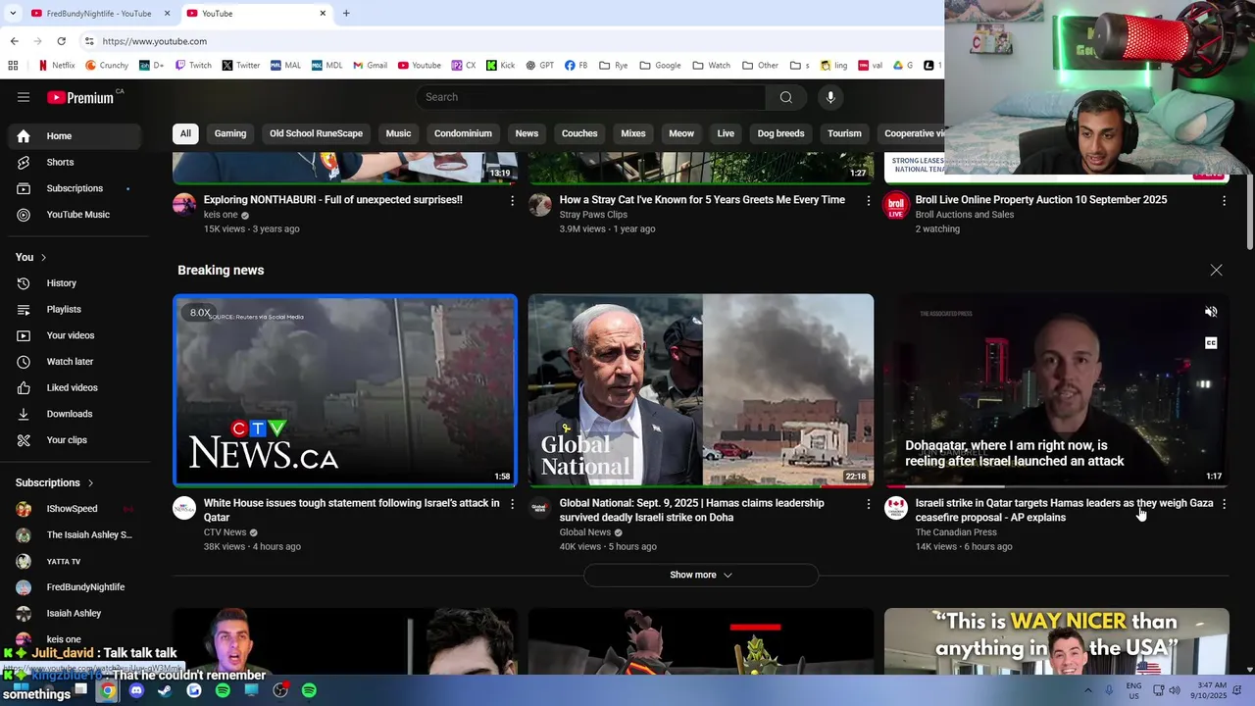This screenshot has width=1255, height=706.
Task: Dismiss the Breaking news section
Action: tap(1216, 270)
